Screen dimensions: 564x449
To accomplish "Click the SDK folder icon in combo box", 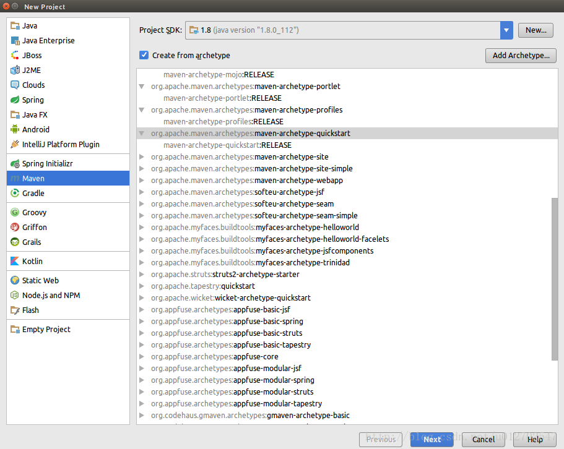I will 194,30.
